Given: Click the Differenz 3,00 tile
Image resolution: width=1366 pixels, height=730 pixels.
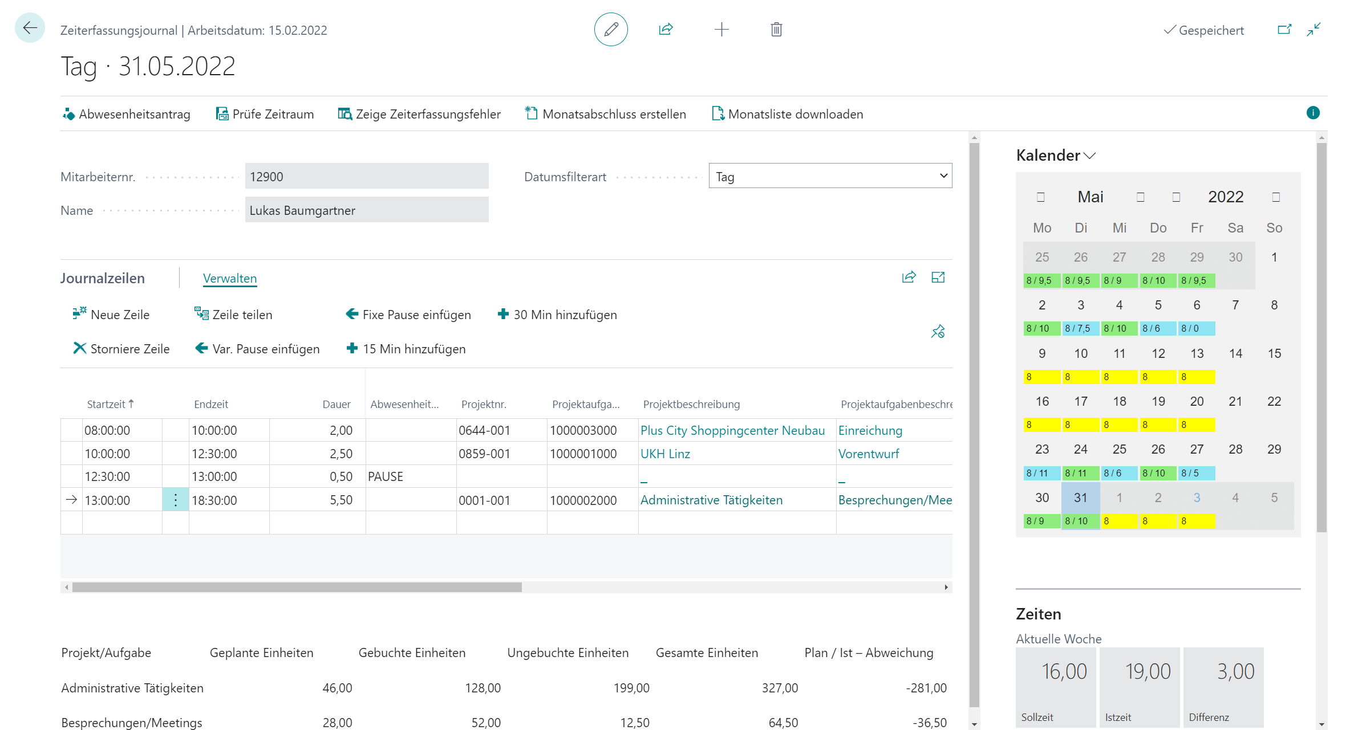Looking at the screenshot, I should (x=1223, y=687).
